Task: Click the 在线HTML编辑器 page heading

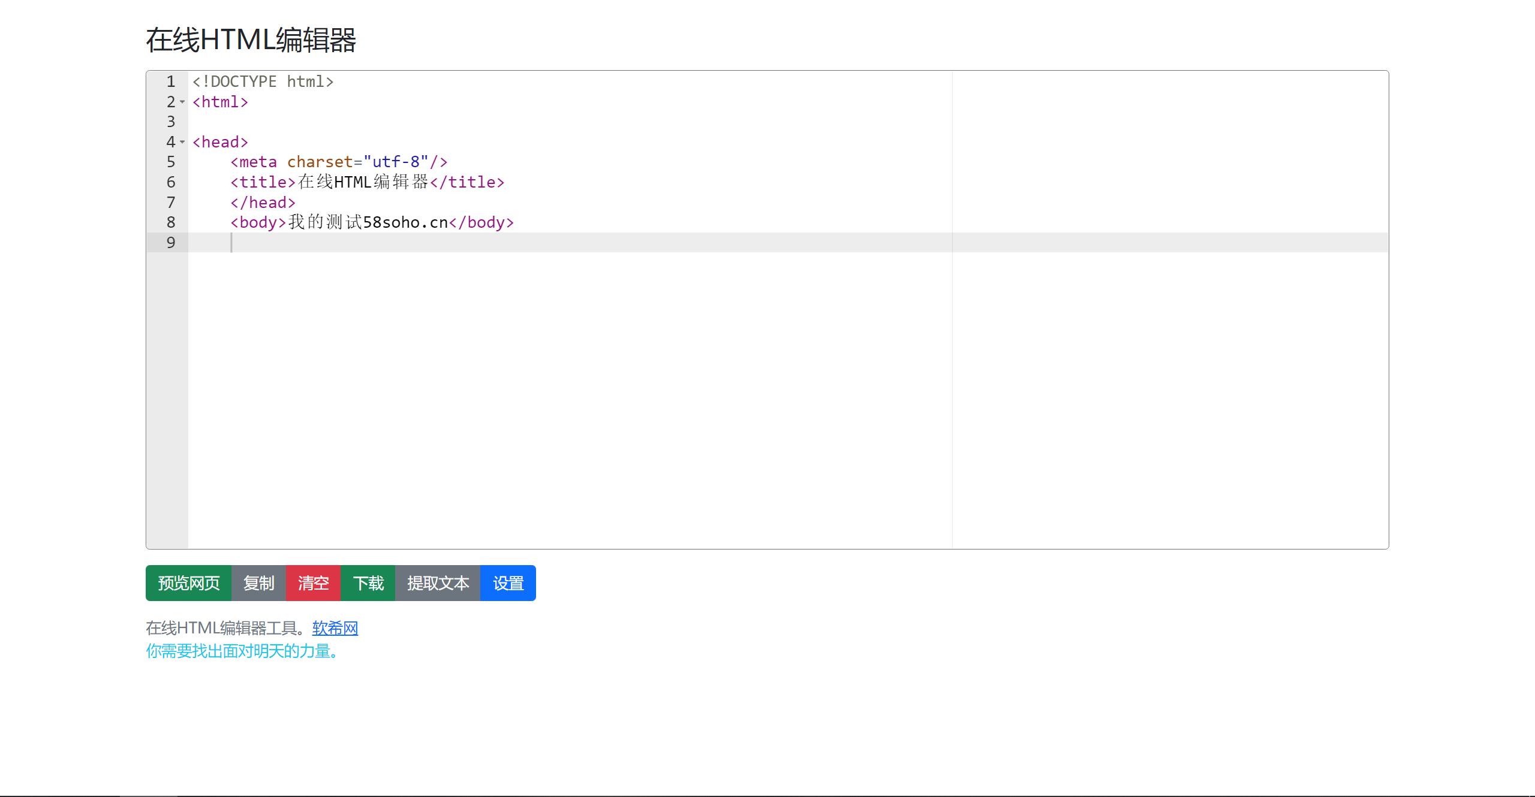Action: click(x=251, y=40)
